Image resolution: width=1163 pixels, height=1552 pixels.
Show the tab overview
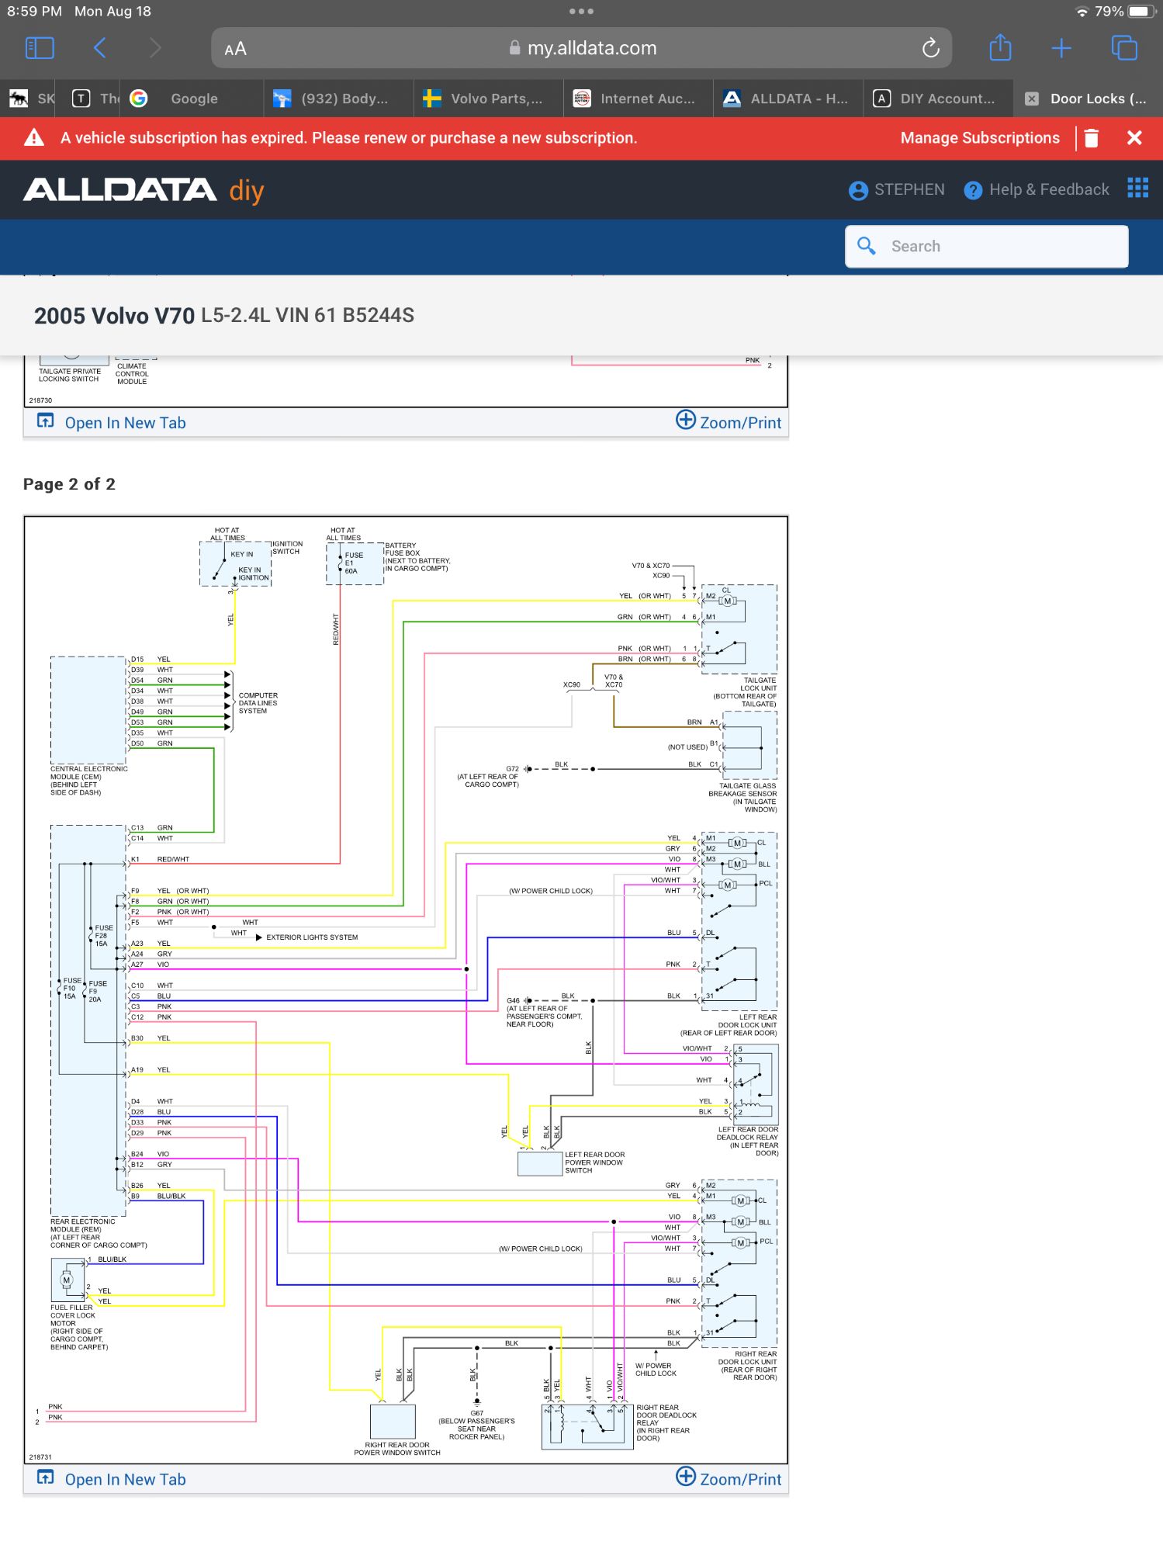pos(1123,48)
